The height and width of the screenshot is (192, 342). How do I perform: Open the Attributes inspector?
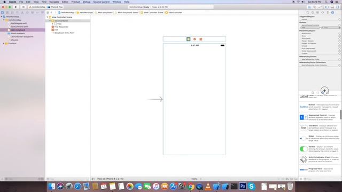click(x=323, y=13)
